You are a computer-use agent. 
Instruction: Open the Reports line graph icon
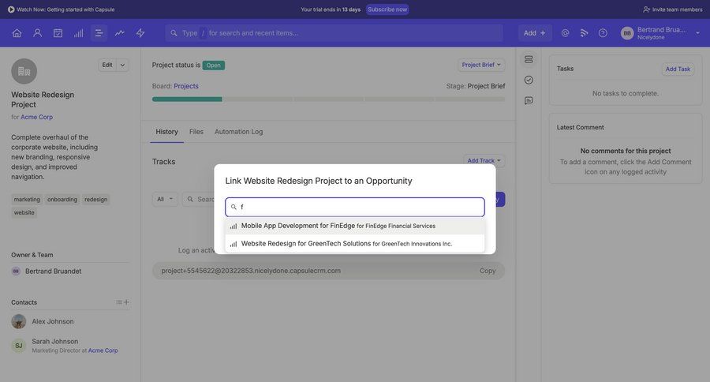tap(120, 33)
